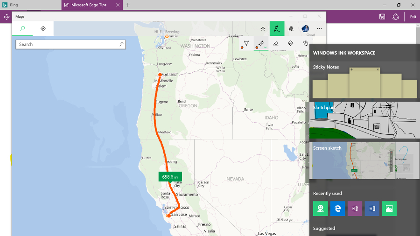Select the Eraser ink tool

[x=276, y=43]
